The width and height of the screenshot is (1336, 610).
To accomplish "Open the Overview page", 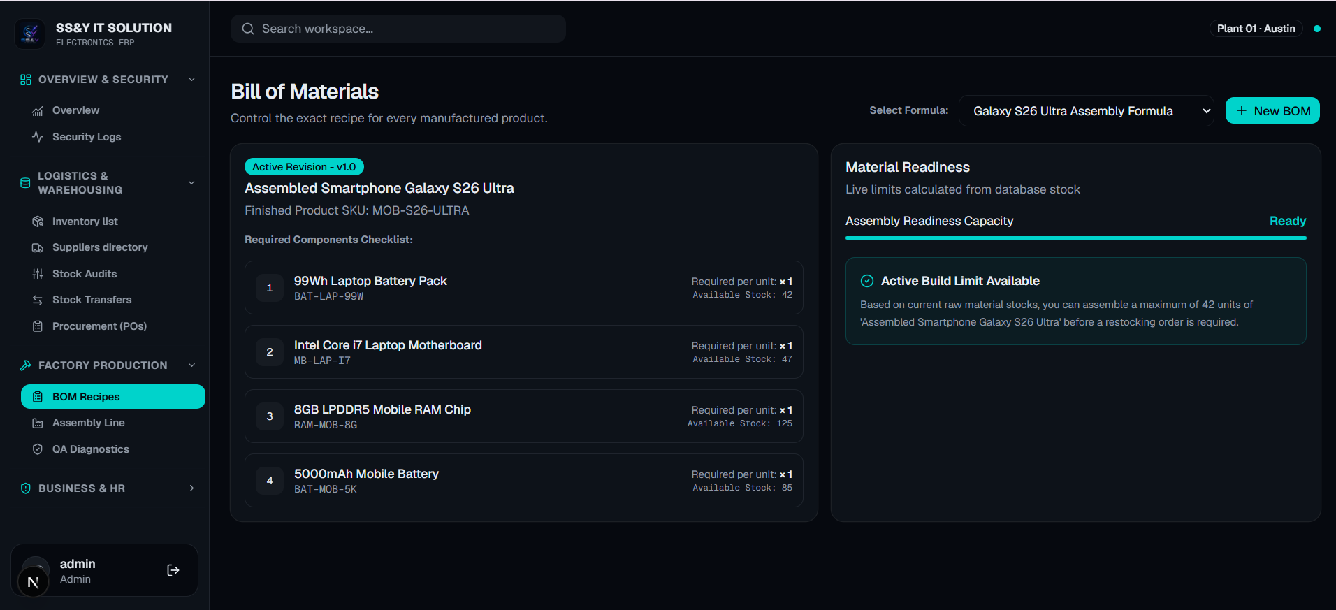I will click(113, 110).
